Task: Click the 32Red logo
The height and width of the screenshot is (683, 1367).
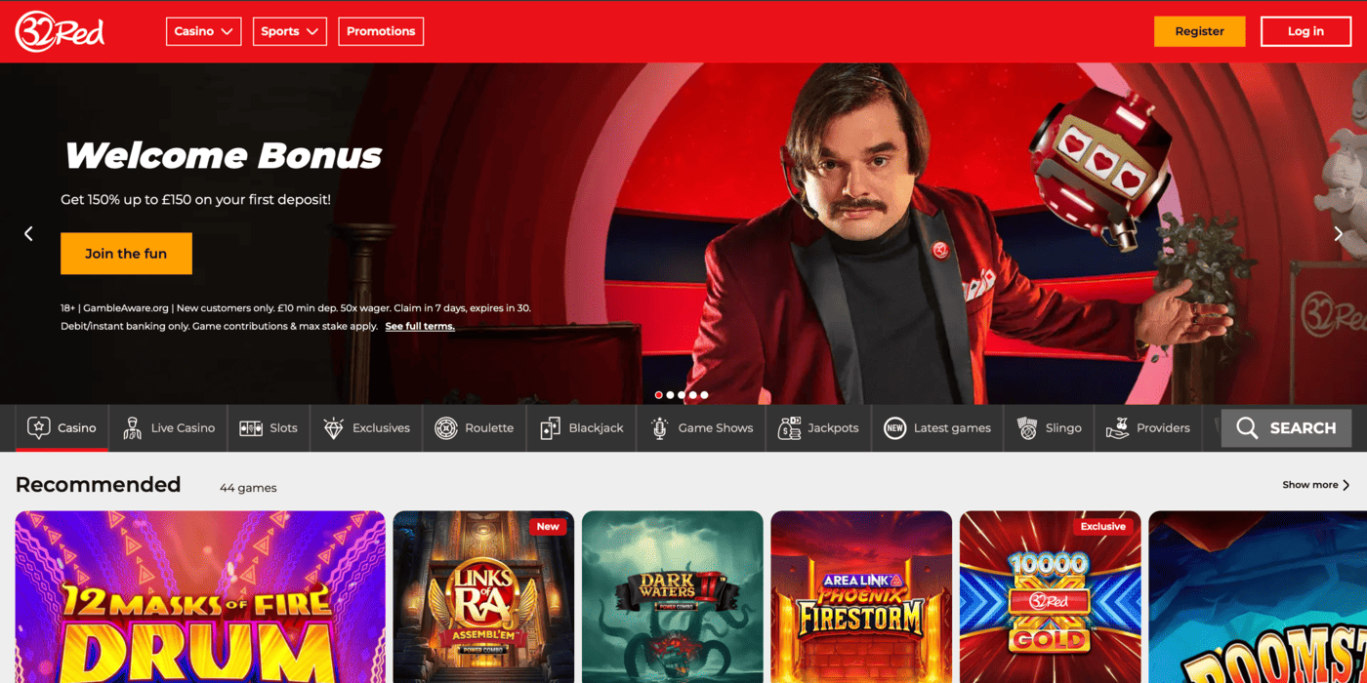Action: (60, 31)
